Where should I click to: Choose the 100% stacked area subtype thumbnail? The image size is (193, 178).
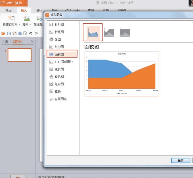pyautogui.click(x=125, y=33)
